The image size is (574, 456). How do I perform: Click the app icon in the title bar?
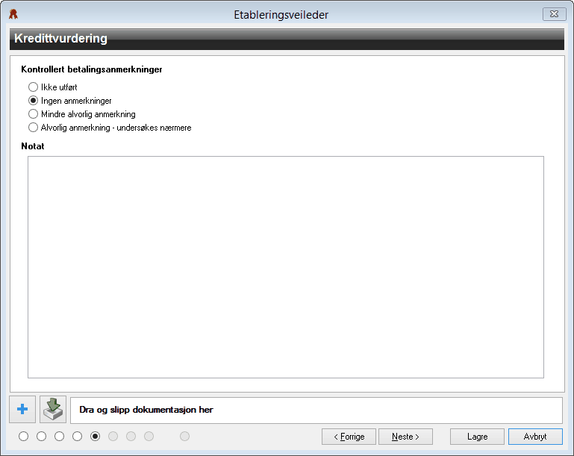13,14
